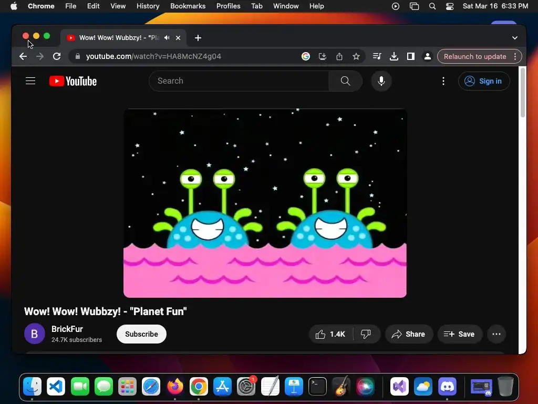The image size is (538, 404).
Task: Reload the current page
Action: click(57, 56)
